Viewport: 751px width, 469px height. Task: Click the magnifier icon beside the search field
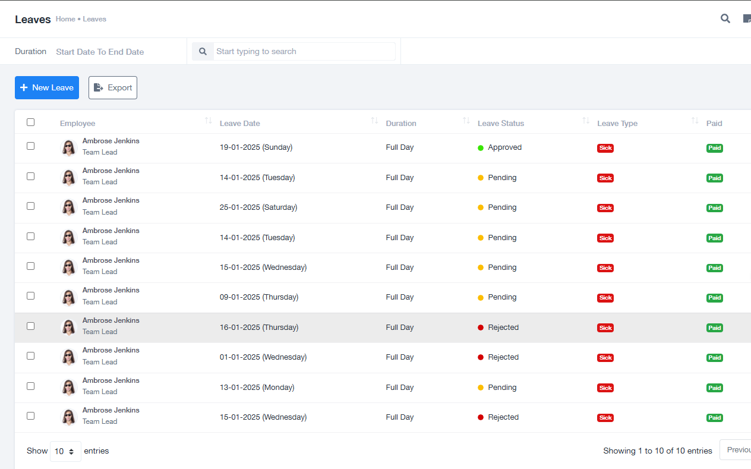coord(203,52)
